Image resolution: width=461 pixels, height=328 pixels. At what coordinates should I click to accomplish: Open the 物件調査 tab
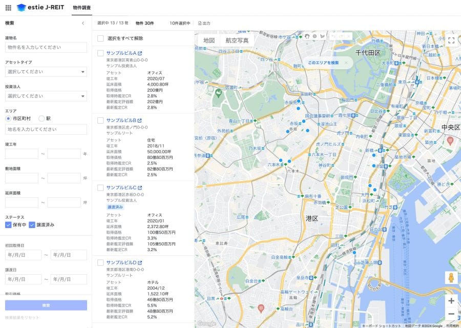(x=82, y=8)
